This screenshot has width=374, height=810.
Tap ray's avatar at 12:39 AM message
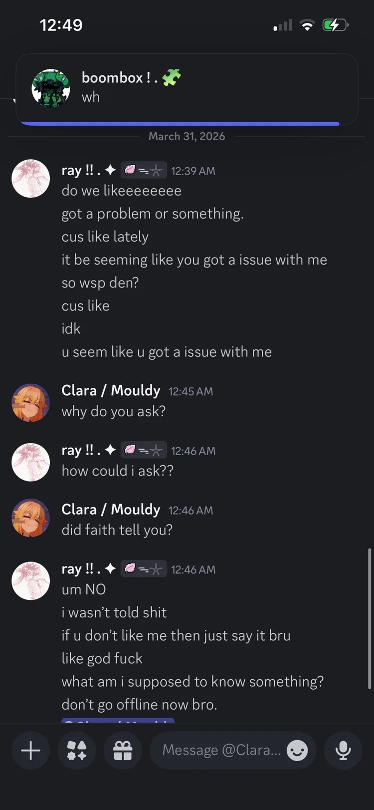(x=31, y=179)
